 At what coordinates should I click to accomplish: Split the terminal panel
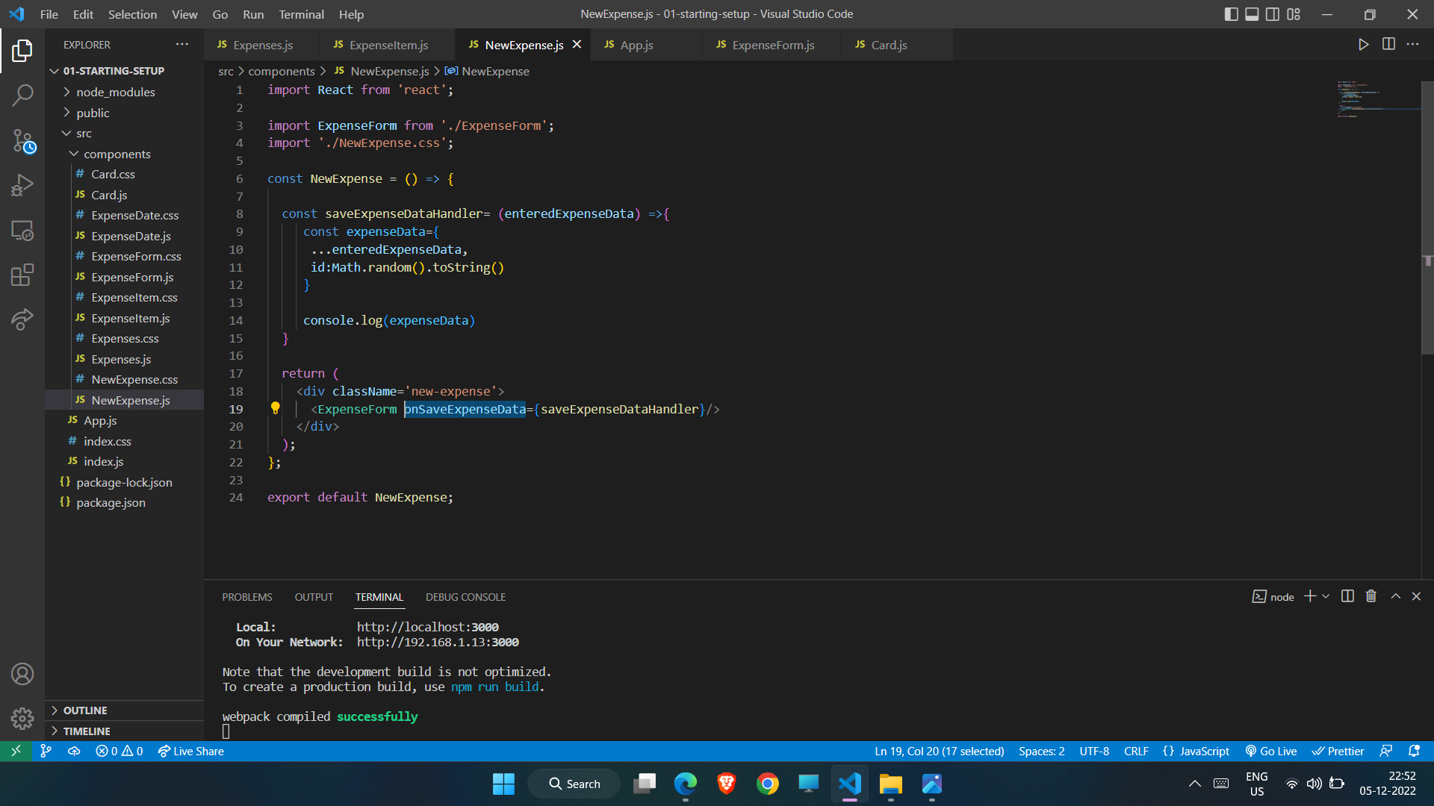(x=1347, y=596)
